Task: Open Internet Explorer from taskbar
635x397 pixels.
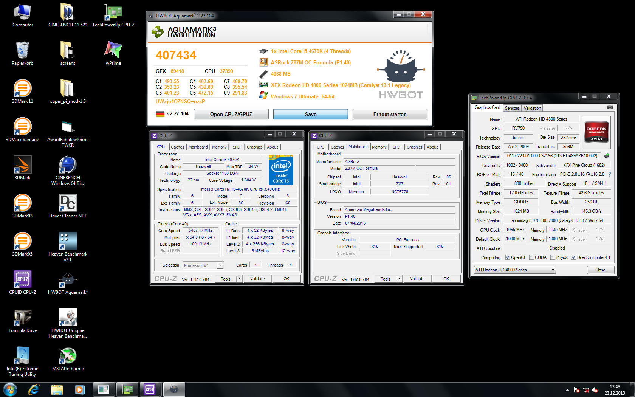Action: 34,389
